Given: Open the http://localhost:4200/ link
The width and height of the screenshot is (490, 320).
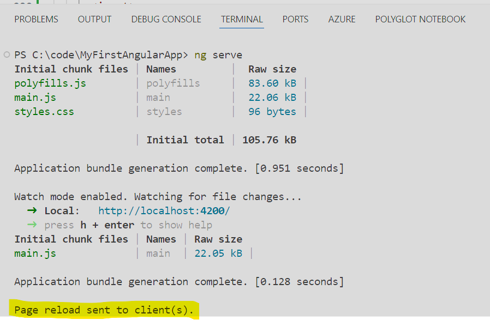Looking at the screenshot, I should click(164, 211).
